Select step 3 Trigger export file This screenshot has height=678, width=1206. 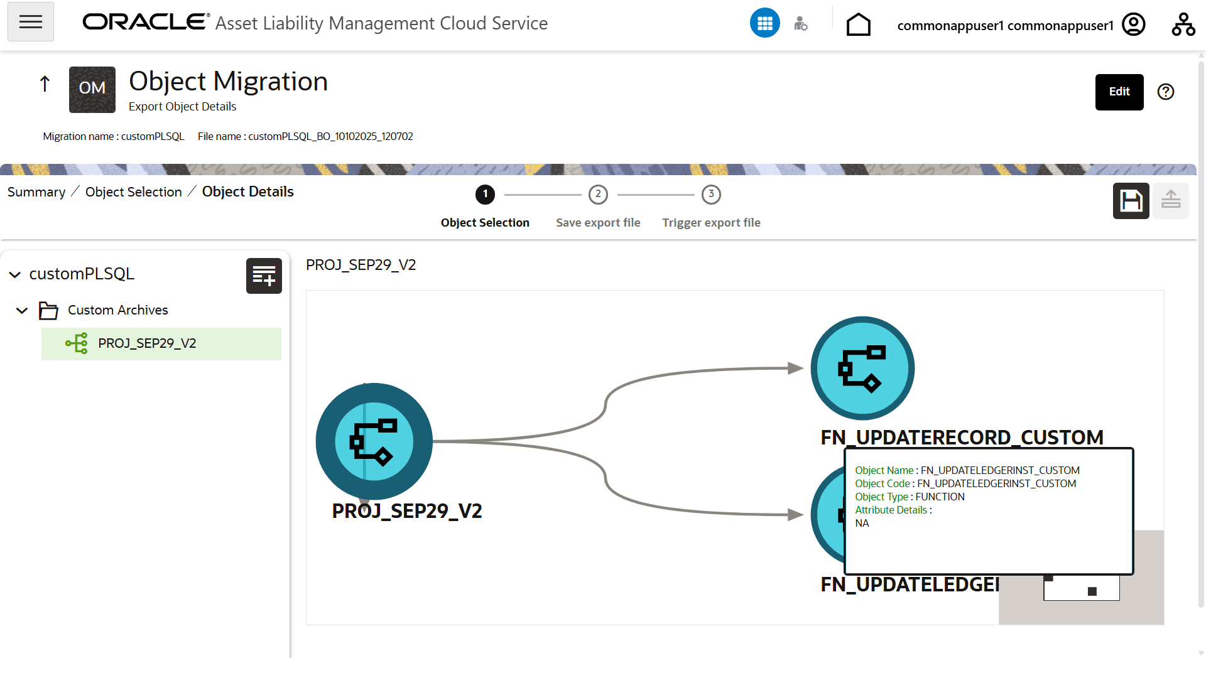pyautogui.click(x=710, y=195)
